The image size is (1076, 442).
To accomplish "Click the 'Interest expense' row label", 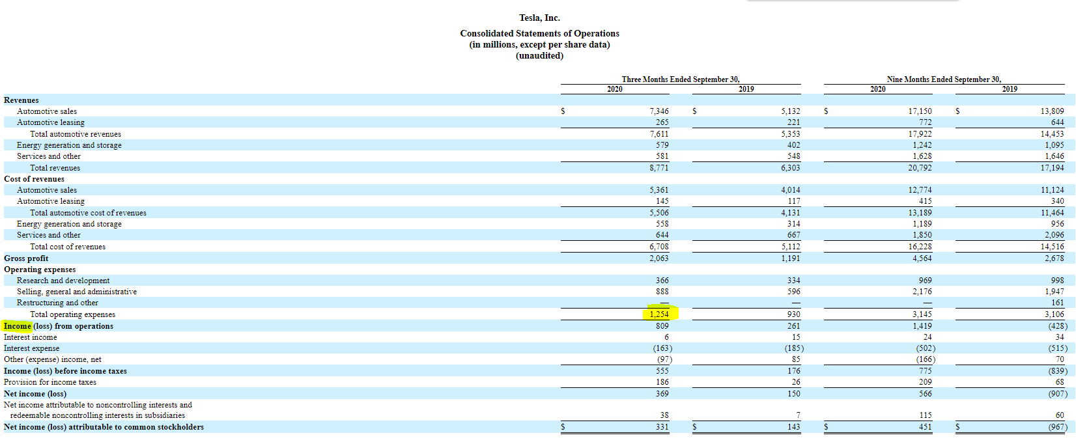I will [31, 348].
